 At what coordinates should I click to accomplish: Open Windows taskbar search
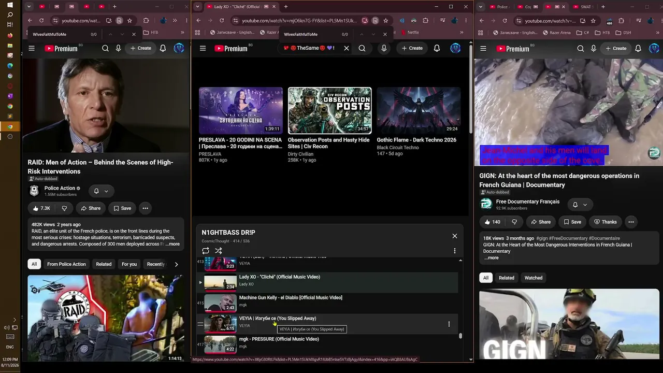tap(10, 15)
